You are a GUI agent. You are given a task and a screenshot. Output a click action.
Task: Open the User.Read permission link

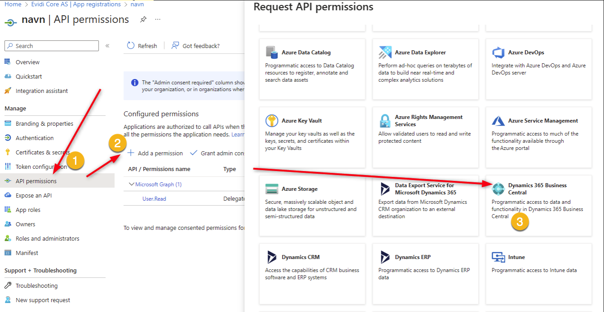pos(154,198)
